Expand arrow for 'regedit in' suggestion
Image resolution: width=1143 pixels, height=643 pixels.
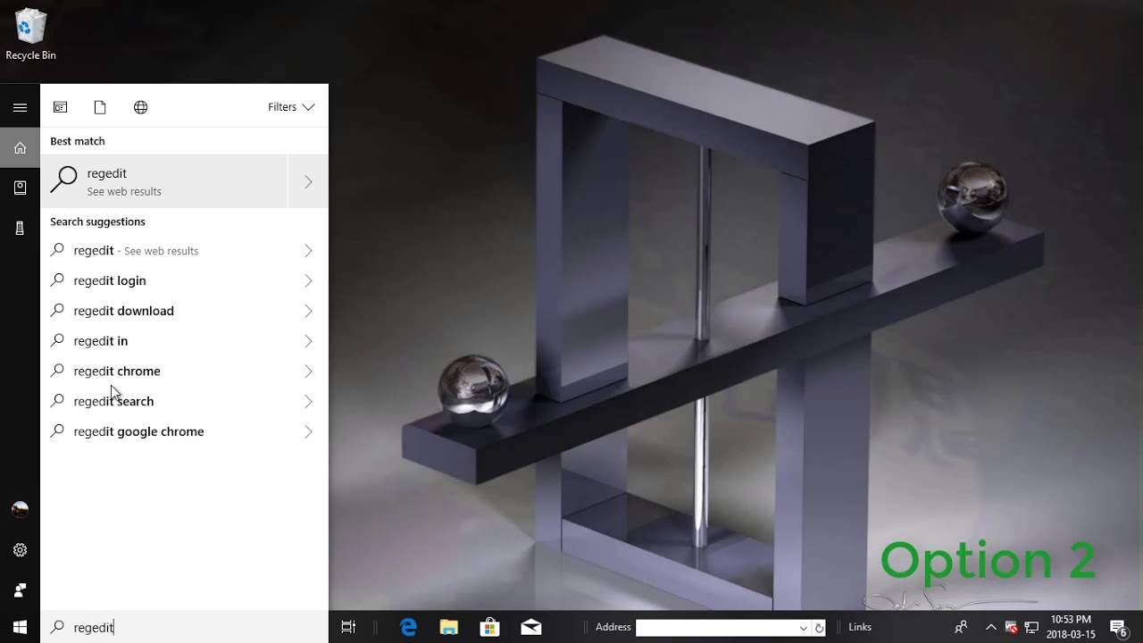coord(308,341)
